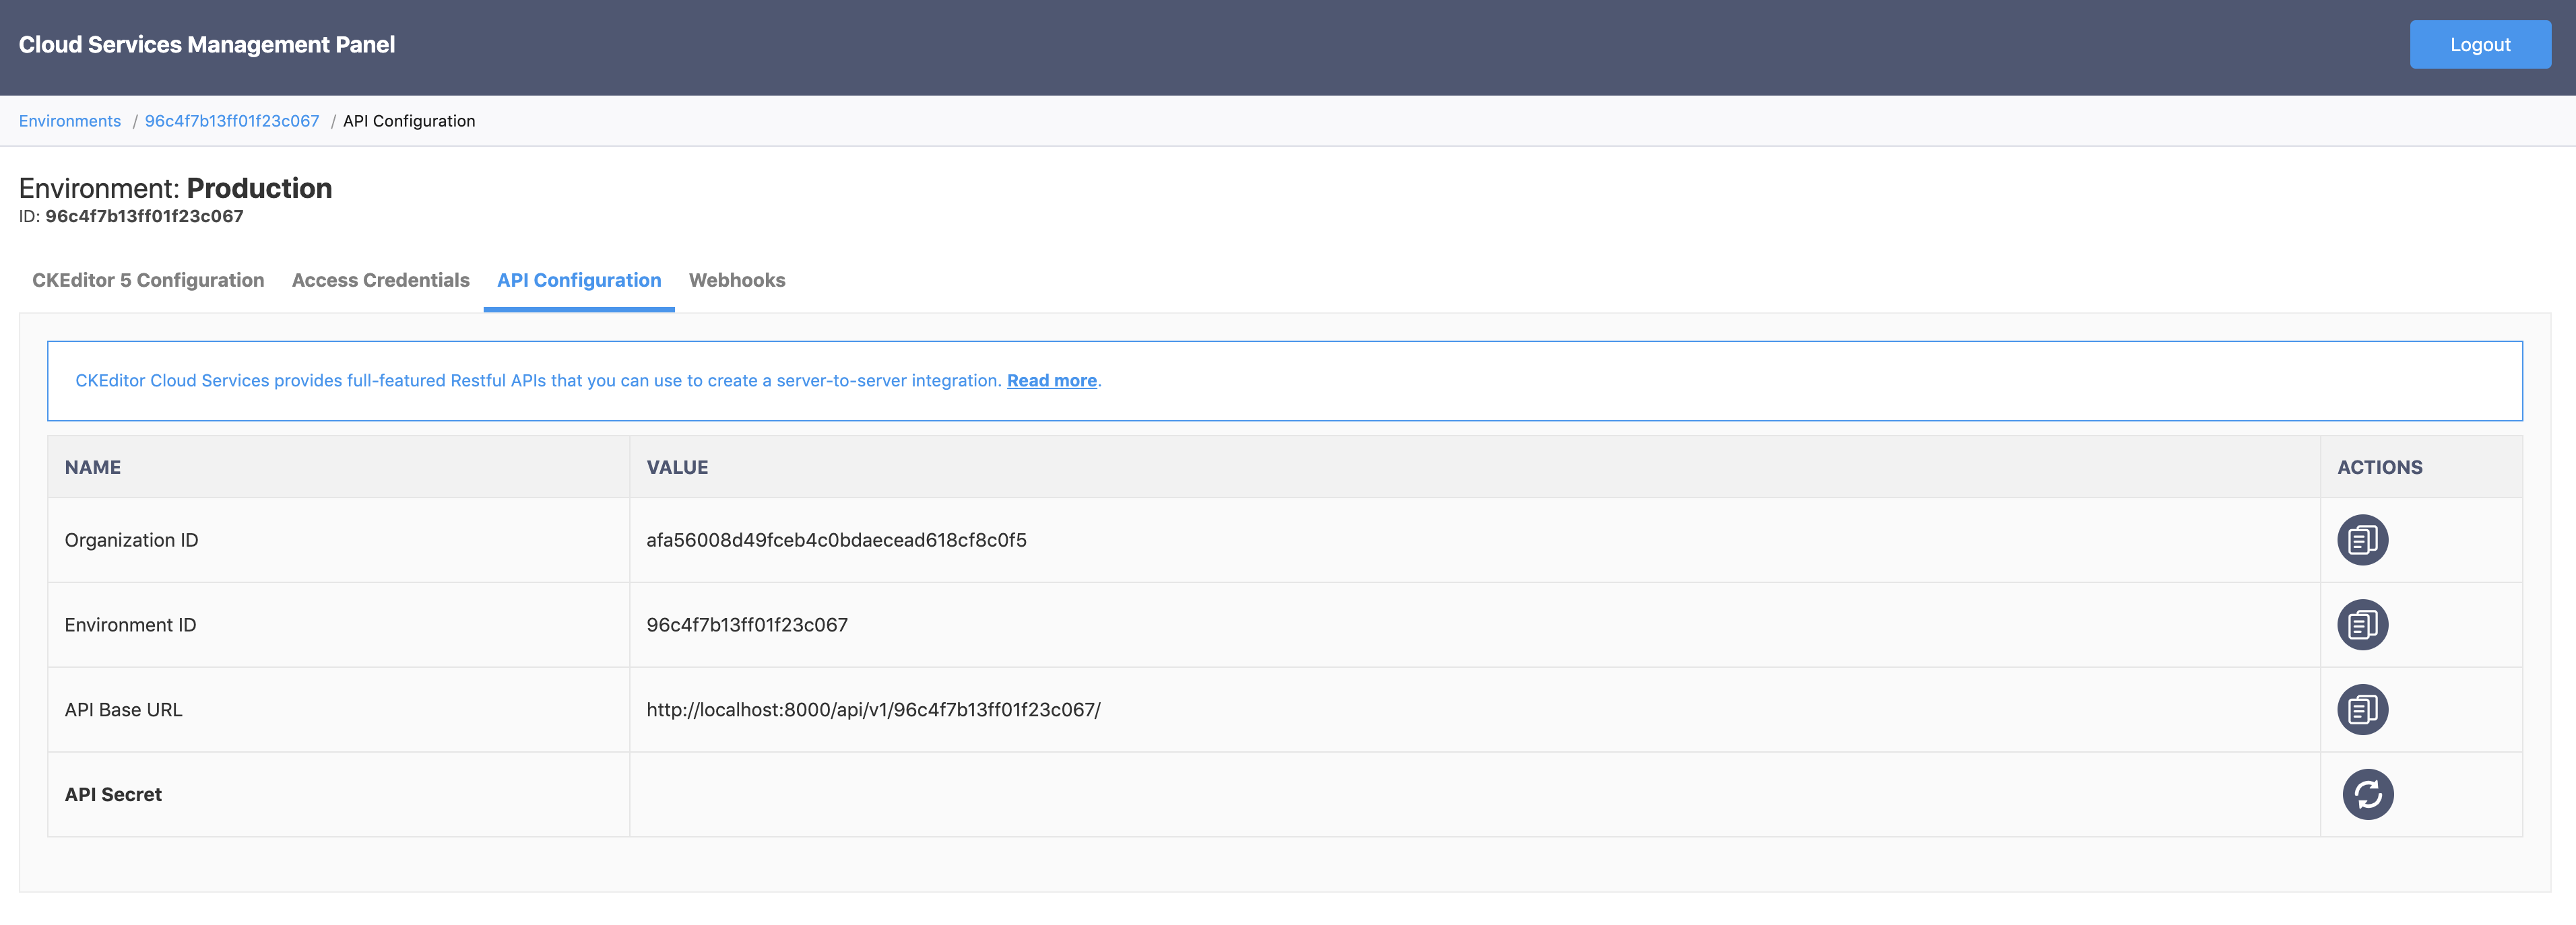Click the Organization ID value afa56008d49f...
Viewport: 2576px width, 925px height.
tap(836, 541)
